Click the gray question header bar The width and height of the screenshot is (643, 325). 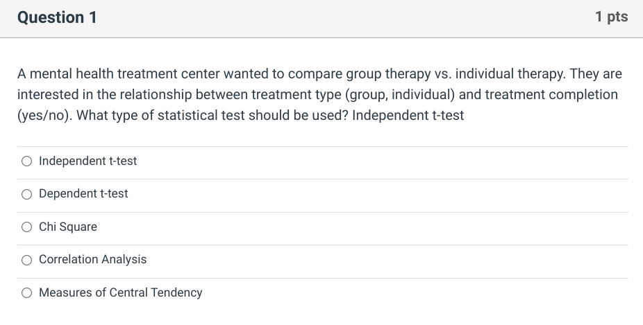coord(321,19)
